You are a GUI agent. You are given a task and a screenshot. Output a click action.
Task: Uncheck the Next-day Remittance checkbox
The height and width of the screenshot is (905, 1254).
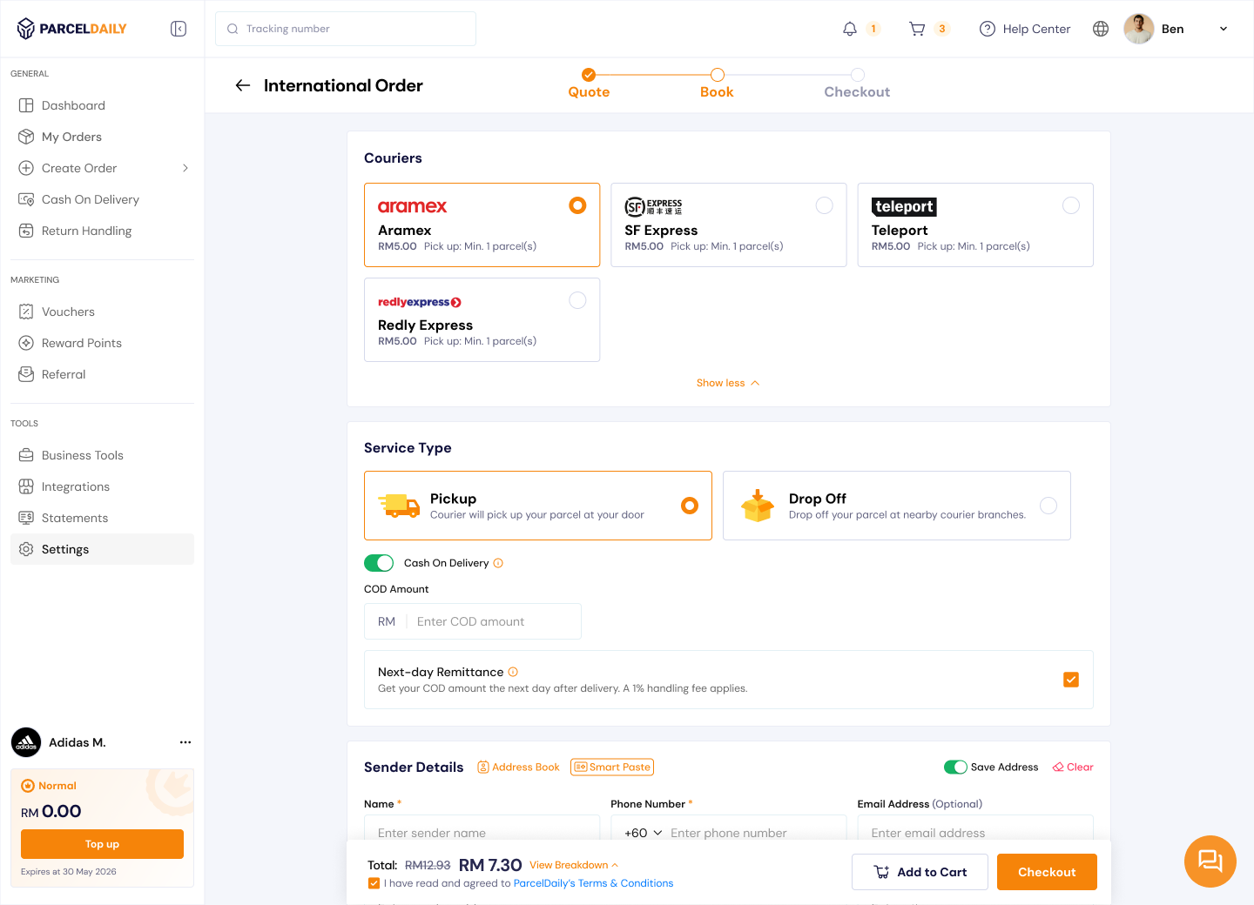[x=1071, y=680]
